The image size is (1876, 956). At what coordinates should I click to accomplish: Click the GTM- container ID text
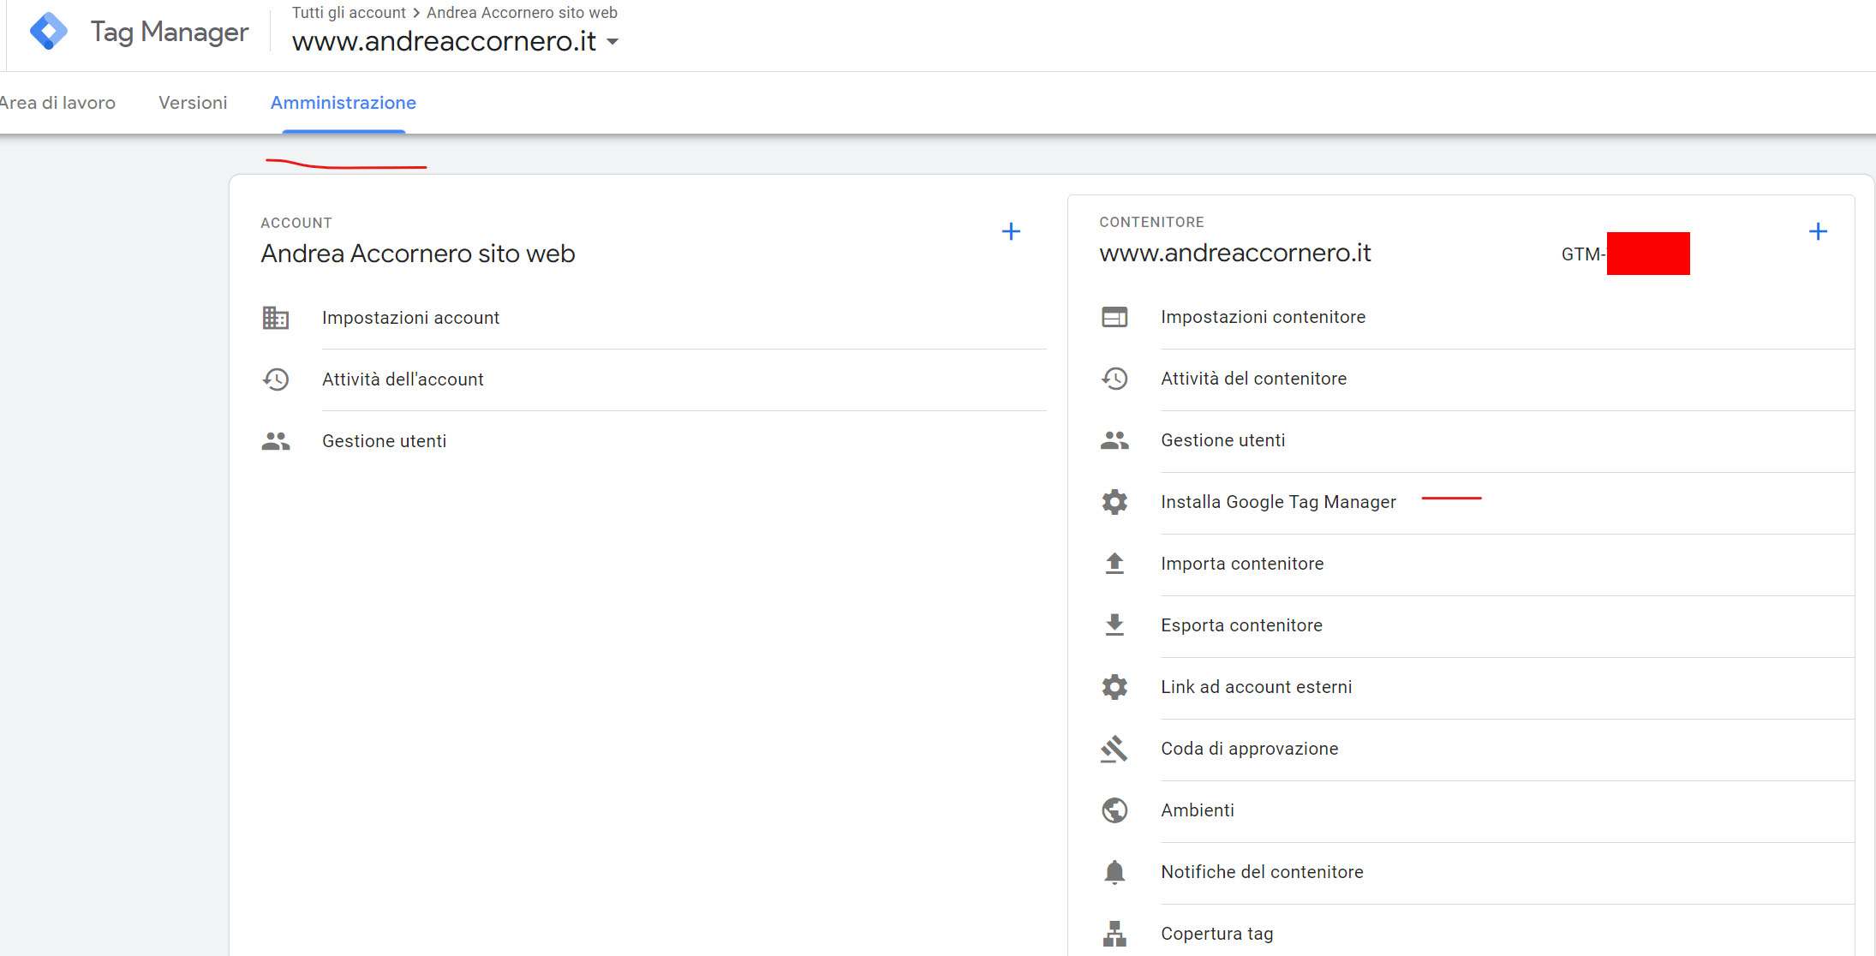pos(1583,254)
